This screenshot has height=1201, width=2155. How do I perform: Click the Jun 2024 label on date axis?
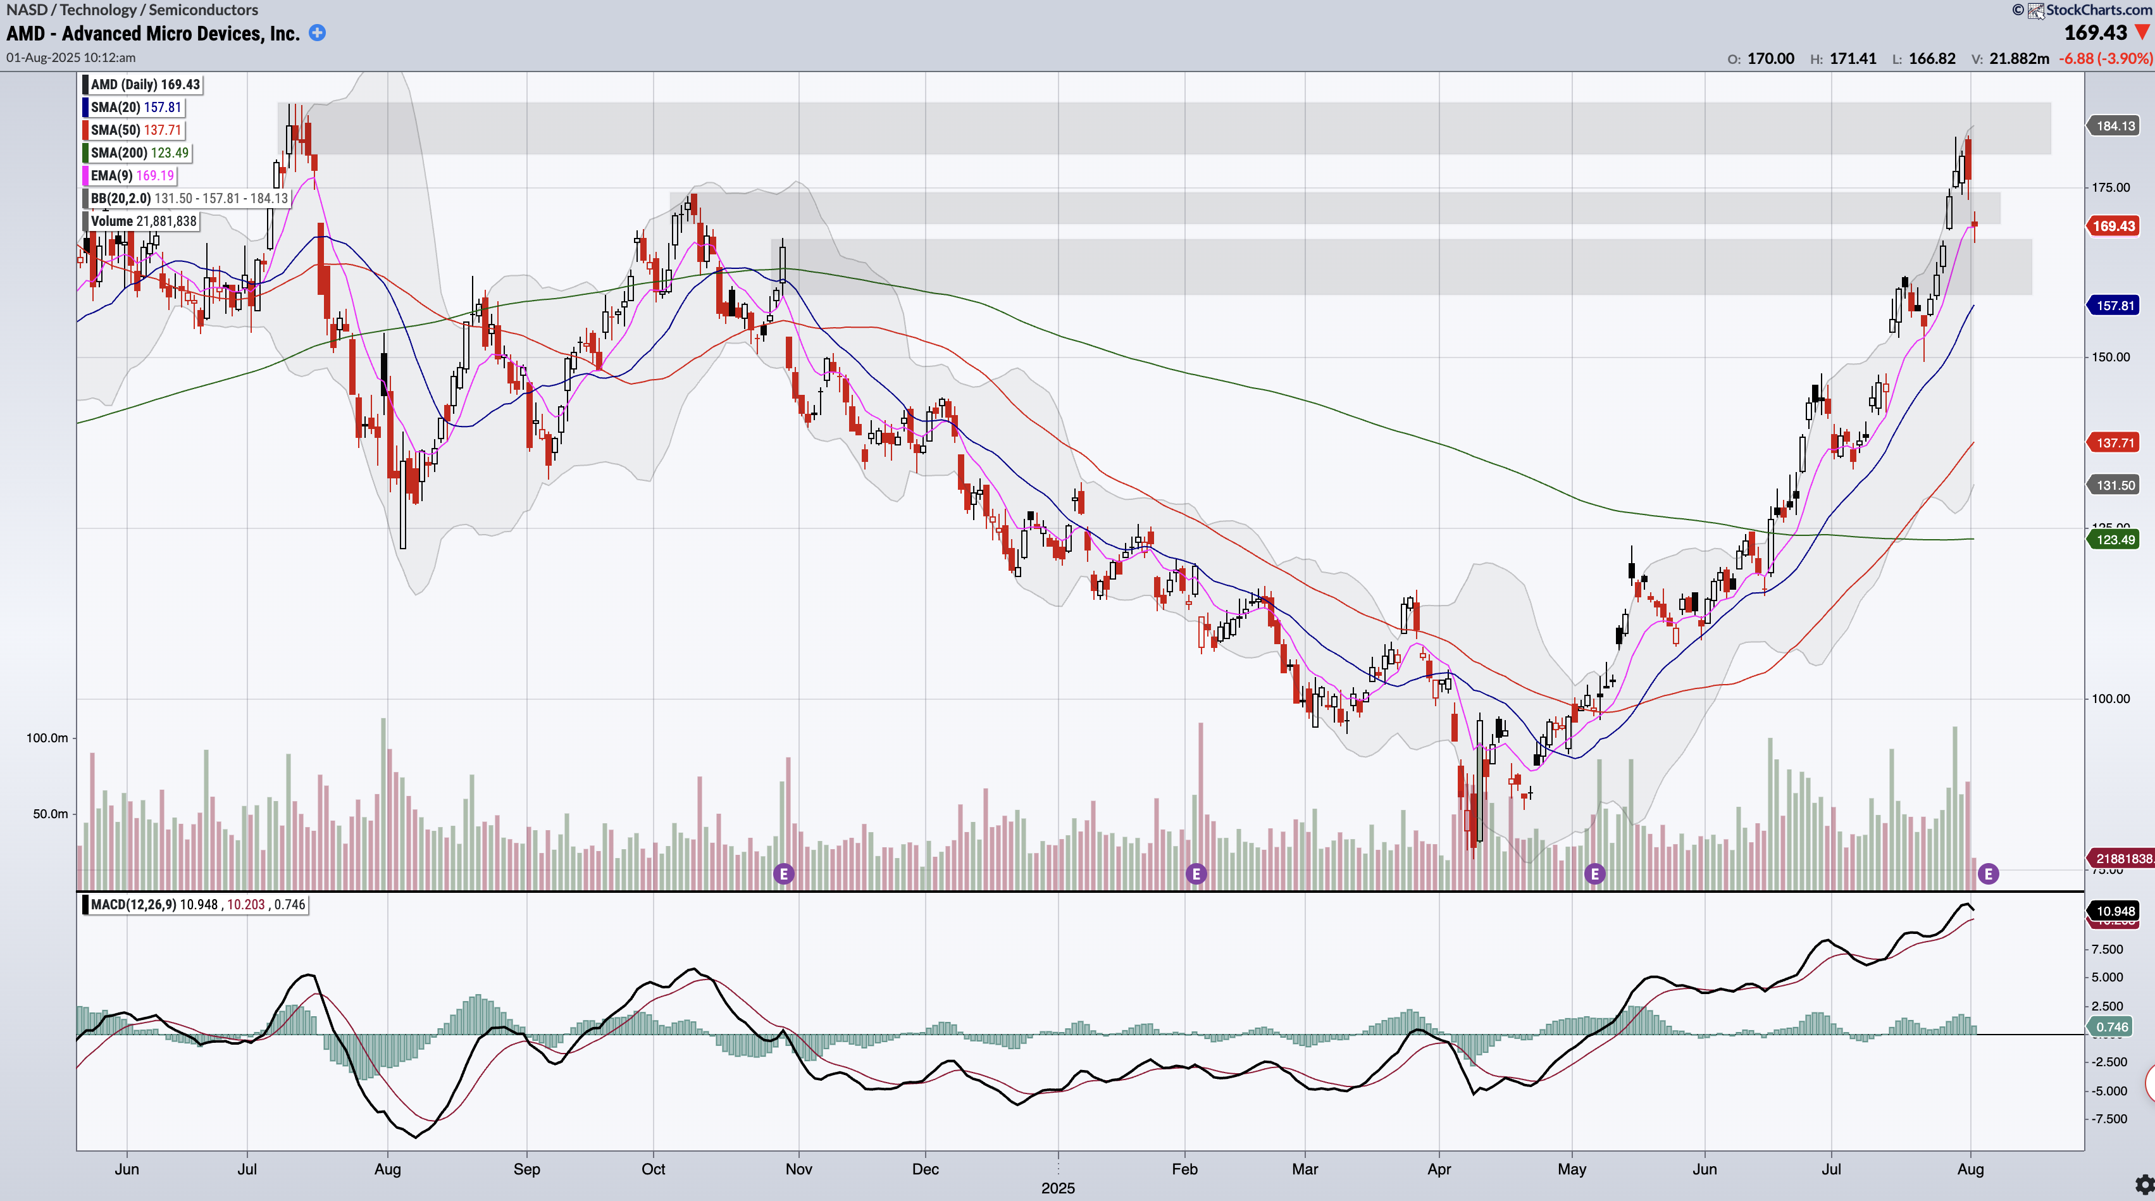(x=127, y=1169)
